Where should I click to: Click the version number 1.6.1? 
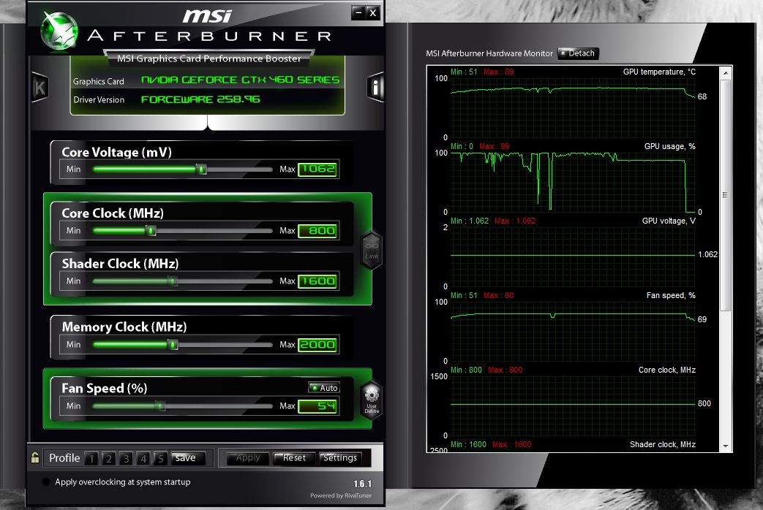pyautogui.click(x=363, y=484)
